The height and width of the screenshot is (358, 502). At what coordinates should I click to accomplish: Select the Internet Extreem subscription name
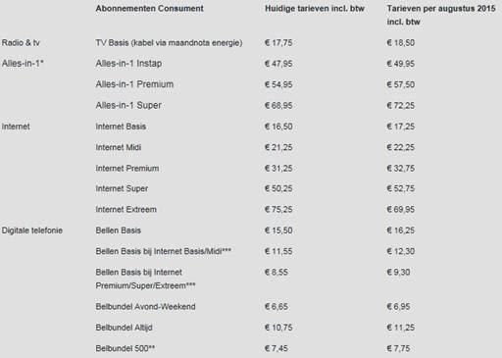coord(125,210)
